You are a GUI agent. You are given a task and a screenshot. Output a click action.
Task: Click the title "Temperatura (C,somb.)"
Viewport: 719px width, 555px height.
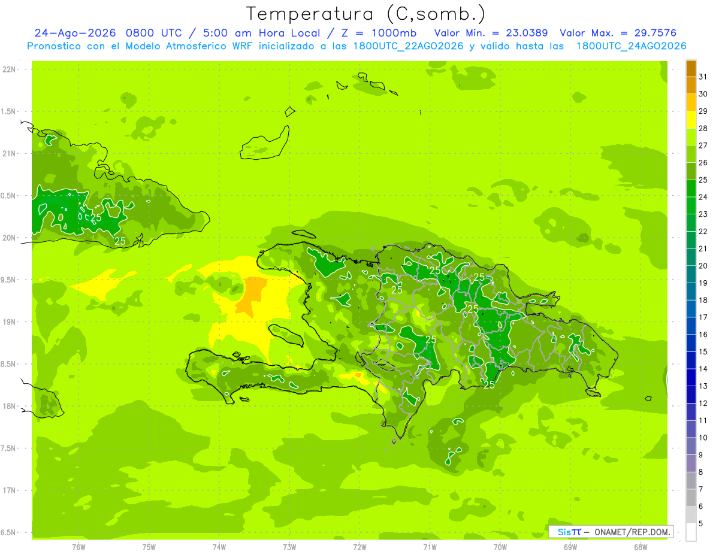(x=366, y=14)
